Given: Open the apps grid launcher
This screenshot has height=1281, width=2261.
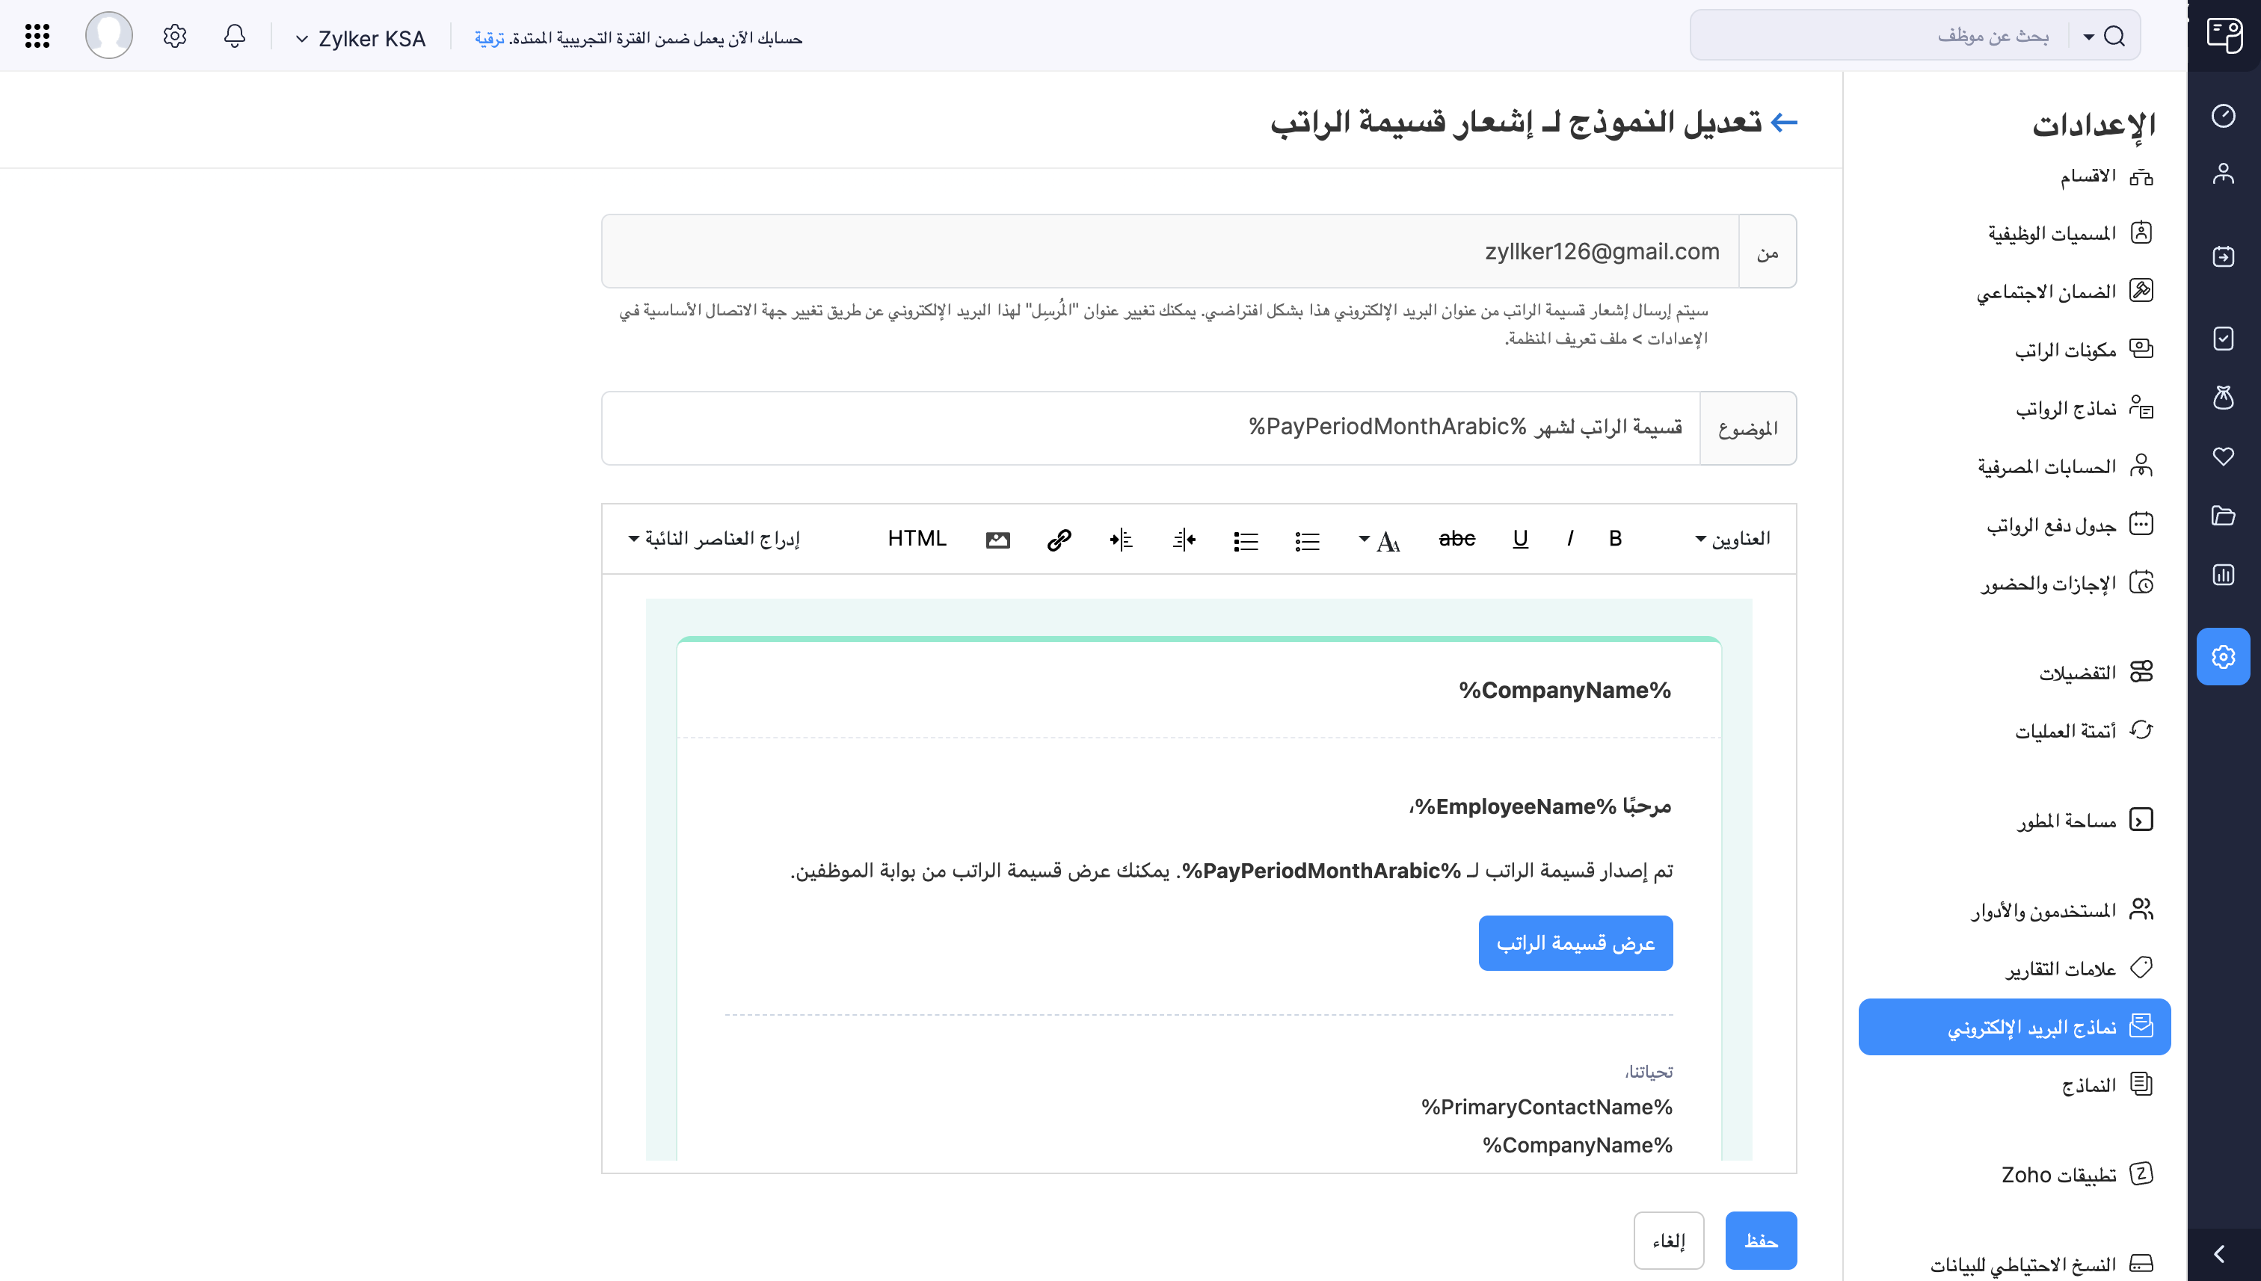Looking at the screenshot, I should click(36, 35).
